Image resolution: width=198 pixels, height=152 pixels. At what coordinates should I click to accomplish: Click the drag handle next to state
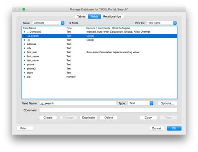click(24, 73)
